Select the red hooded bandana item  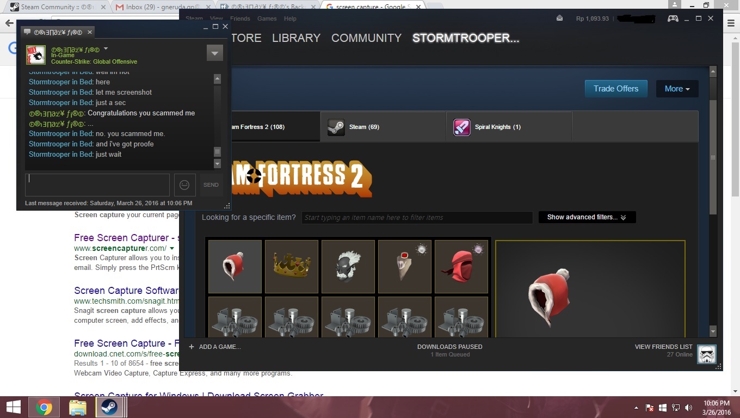click(461, 267)
